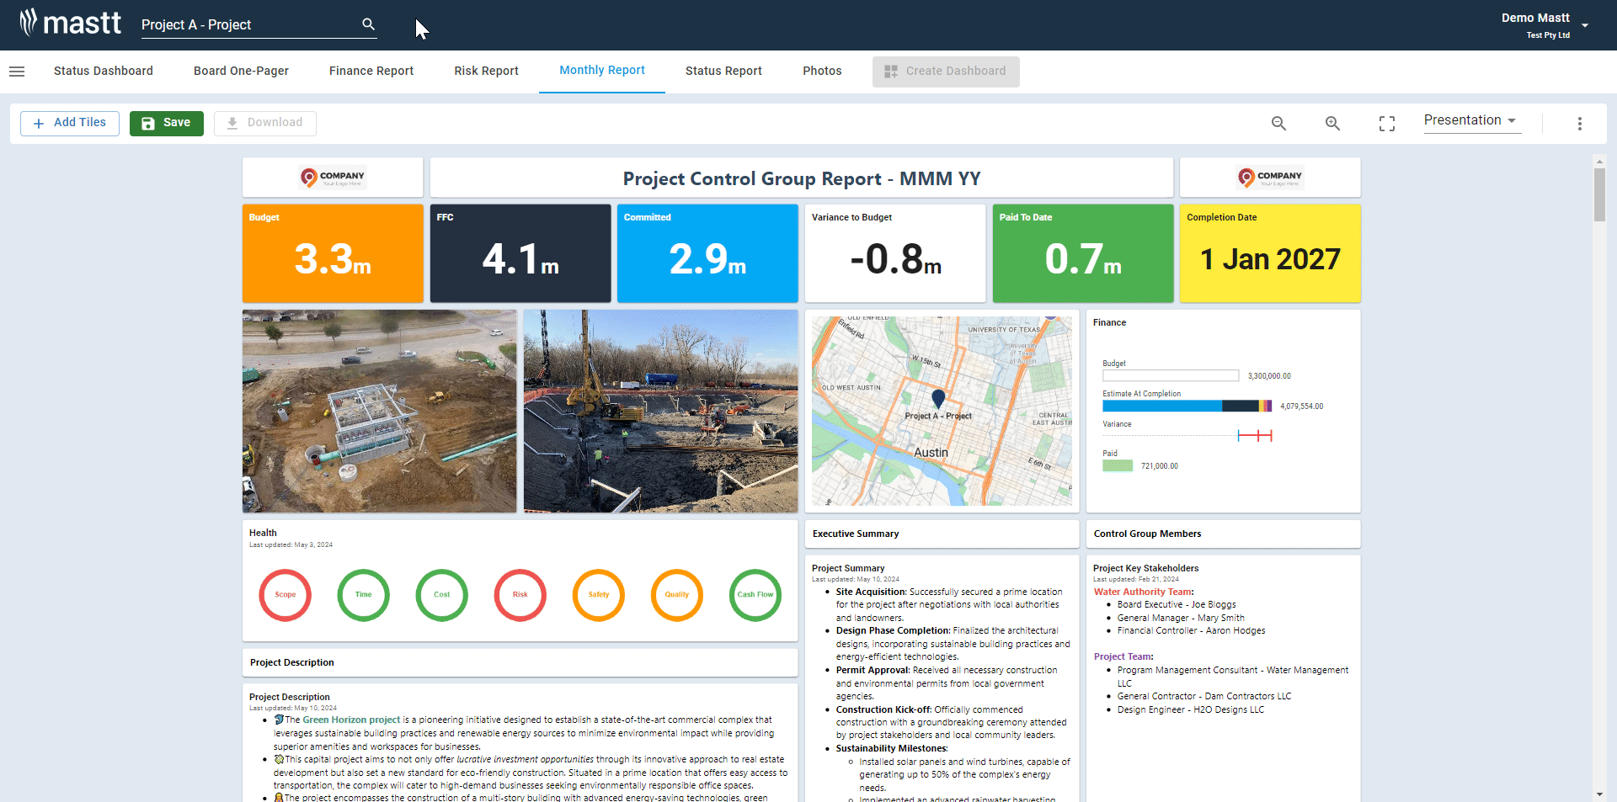Open the three-dot more options menu

point(1579,124)
